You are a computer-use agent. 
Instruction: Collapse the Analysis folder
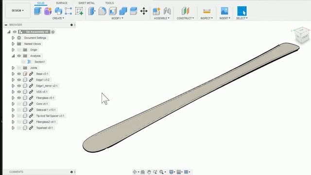(x=13, y=56)
